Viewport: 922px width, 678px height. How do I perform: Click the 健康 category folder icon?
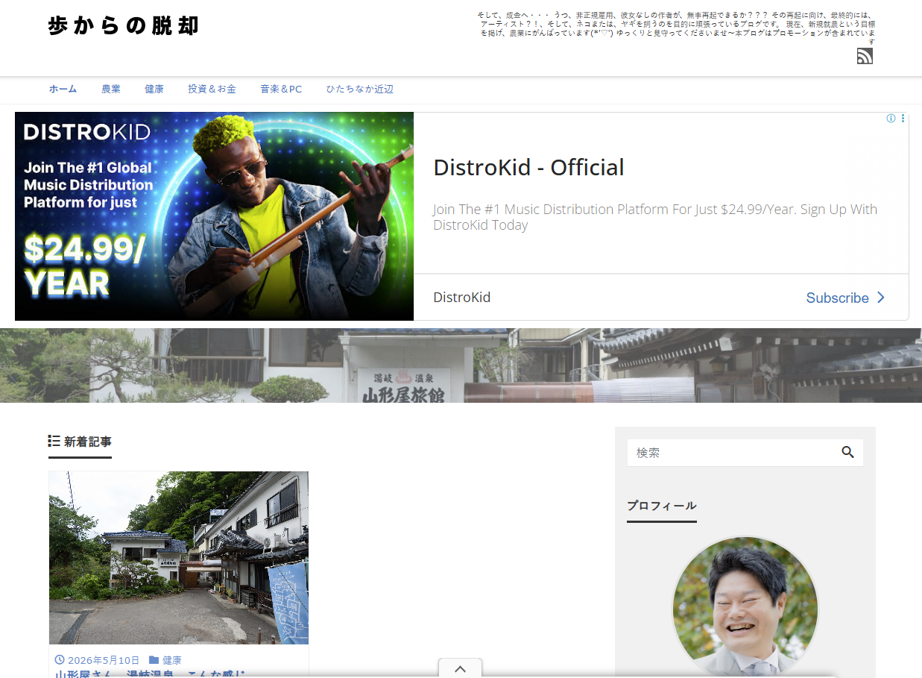coord(154,660)
